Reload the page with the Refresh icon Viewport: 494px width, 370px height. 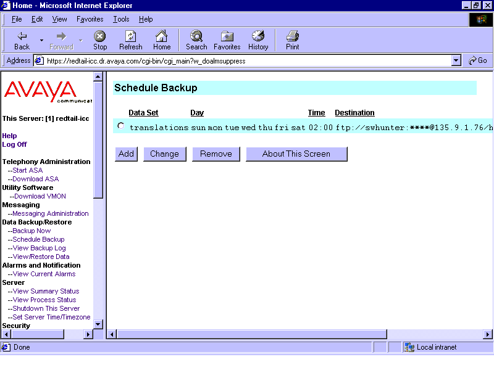tap(130, 36)
